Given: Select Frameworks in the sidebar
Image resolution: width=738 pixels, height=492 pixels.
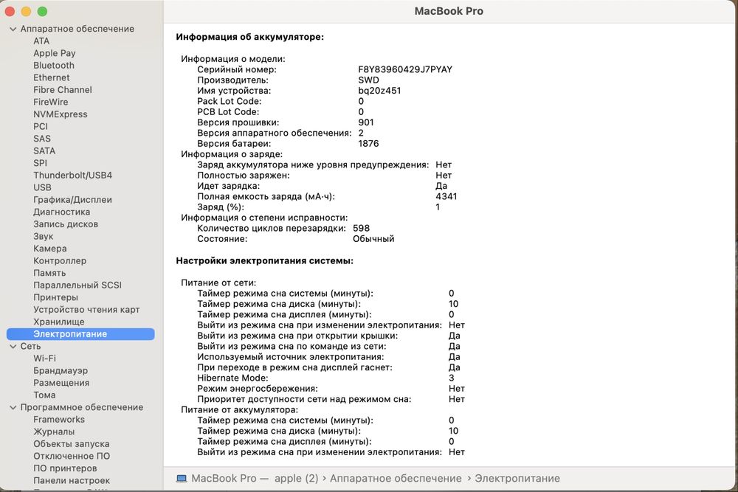Looking at the screenshot, I should click(59, 420).
